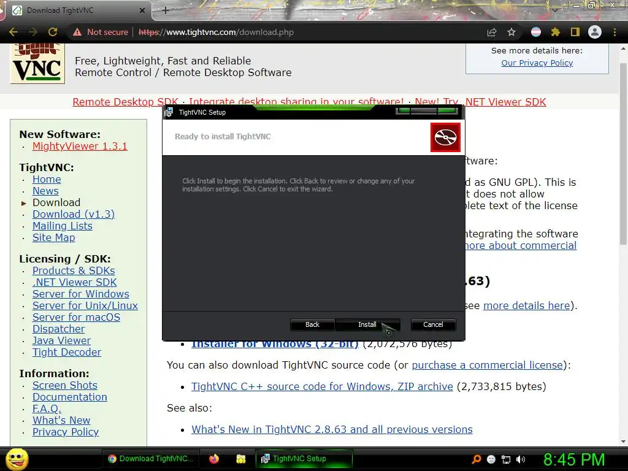
Task: Click the Download sidebar entry
Action: (x=56, y=202)
